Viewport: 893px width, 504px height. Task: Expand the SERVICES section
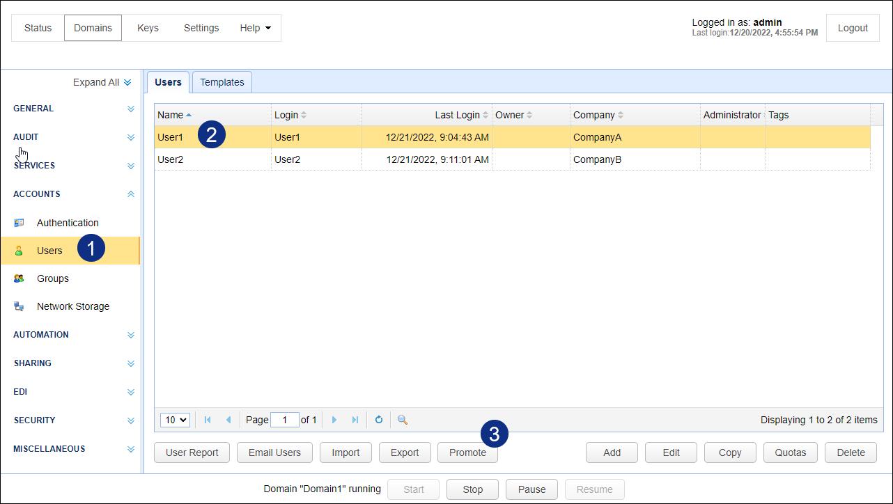tap(131, 166)
